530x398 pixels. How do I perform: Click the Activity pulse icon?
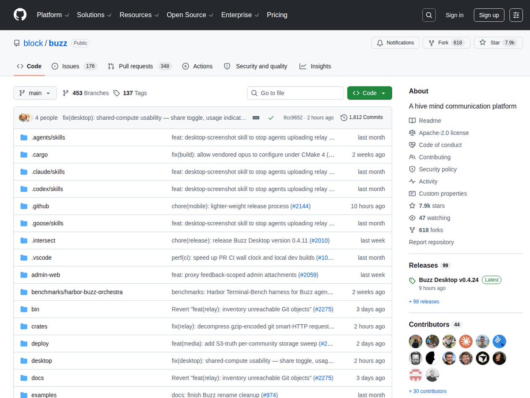(x=413, y=182)
